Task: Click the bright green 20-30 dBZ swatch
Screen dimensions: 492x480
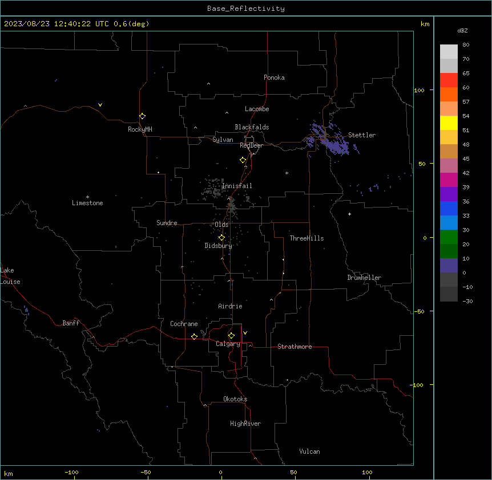Action: [449, 237]
